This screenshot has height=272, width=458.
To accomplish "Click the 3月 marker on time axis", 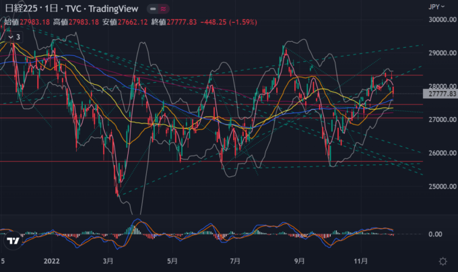I will coord(110,261).
